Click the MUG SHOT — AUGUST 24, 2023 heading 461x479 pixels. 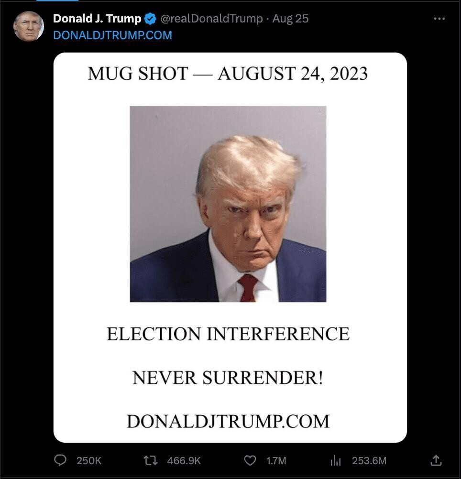228,74
